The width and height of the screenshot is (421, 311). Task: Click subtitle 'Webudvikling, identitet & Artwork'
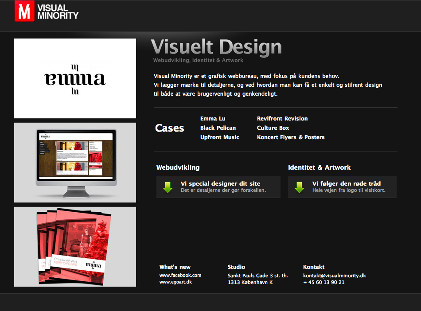point(198,60)
